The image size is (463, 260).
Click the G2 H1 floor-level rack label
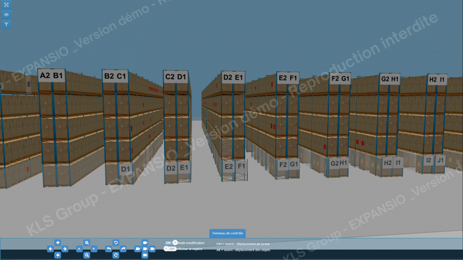338,163
